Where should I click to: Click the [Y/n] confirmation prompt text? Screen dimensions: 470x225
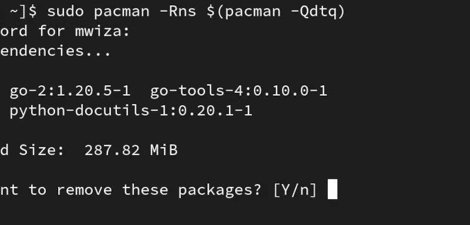point(295,190)
